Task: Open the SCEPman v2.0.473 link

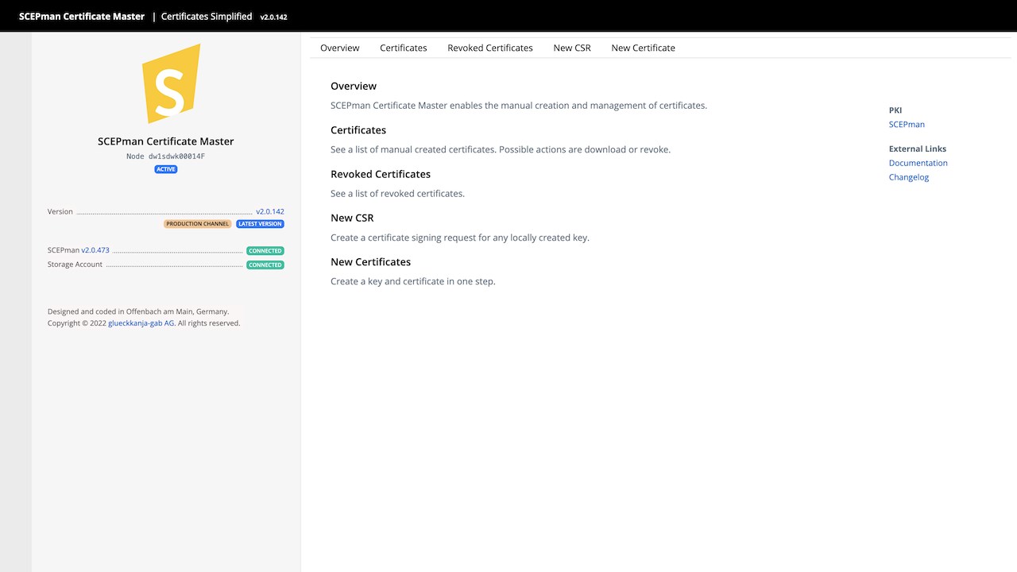Action: tap(95, 250)
